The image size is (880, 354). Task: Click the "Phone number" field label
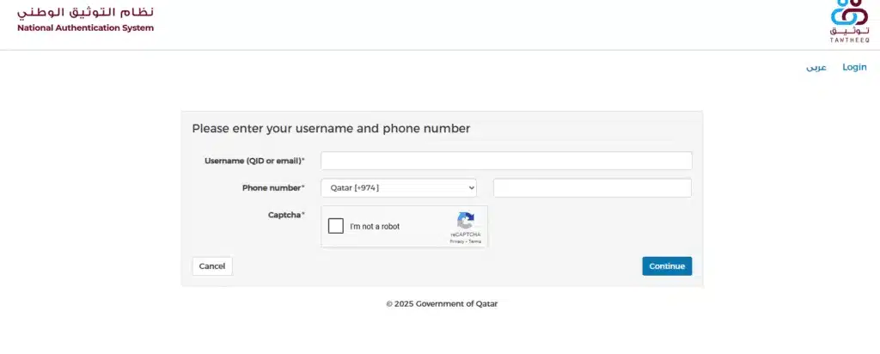273,187
